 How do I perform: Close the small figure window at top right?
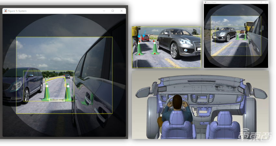(266, 3)
